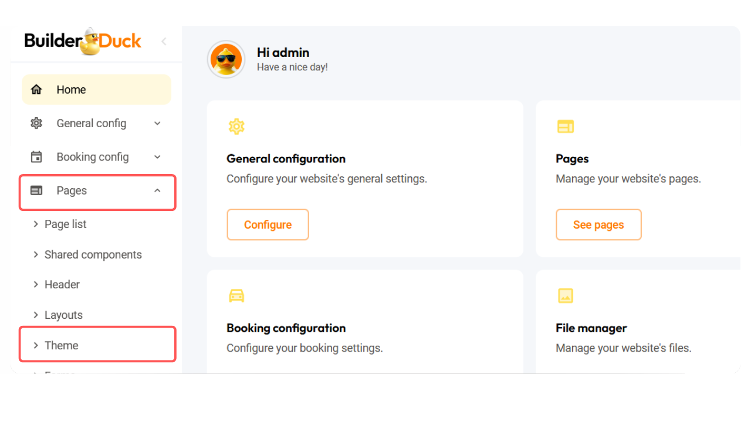751x422 pixels.
Task: Expand the Booking config dropdown chevron
Action: [157, 157]
